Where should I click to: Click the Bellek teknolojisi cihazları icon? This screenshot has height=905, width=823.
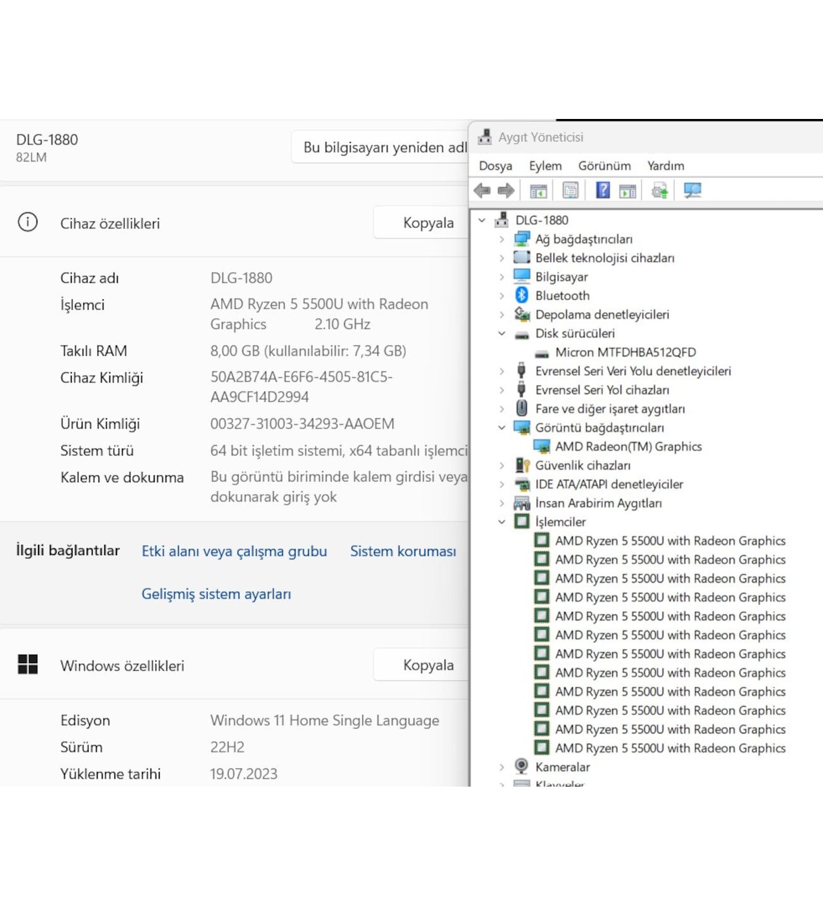(522, 257)
